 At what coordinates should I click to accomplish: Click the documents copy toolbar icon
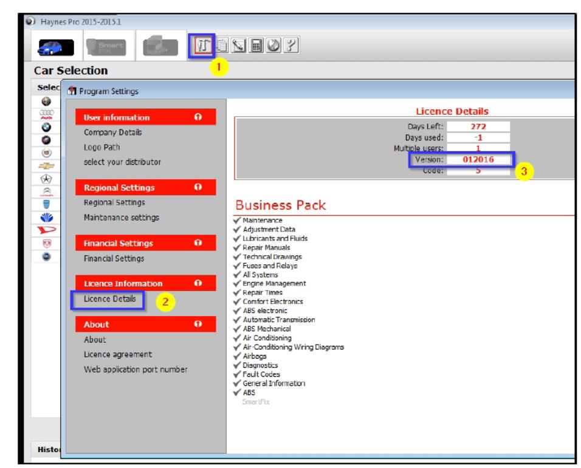coord(222,45)
